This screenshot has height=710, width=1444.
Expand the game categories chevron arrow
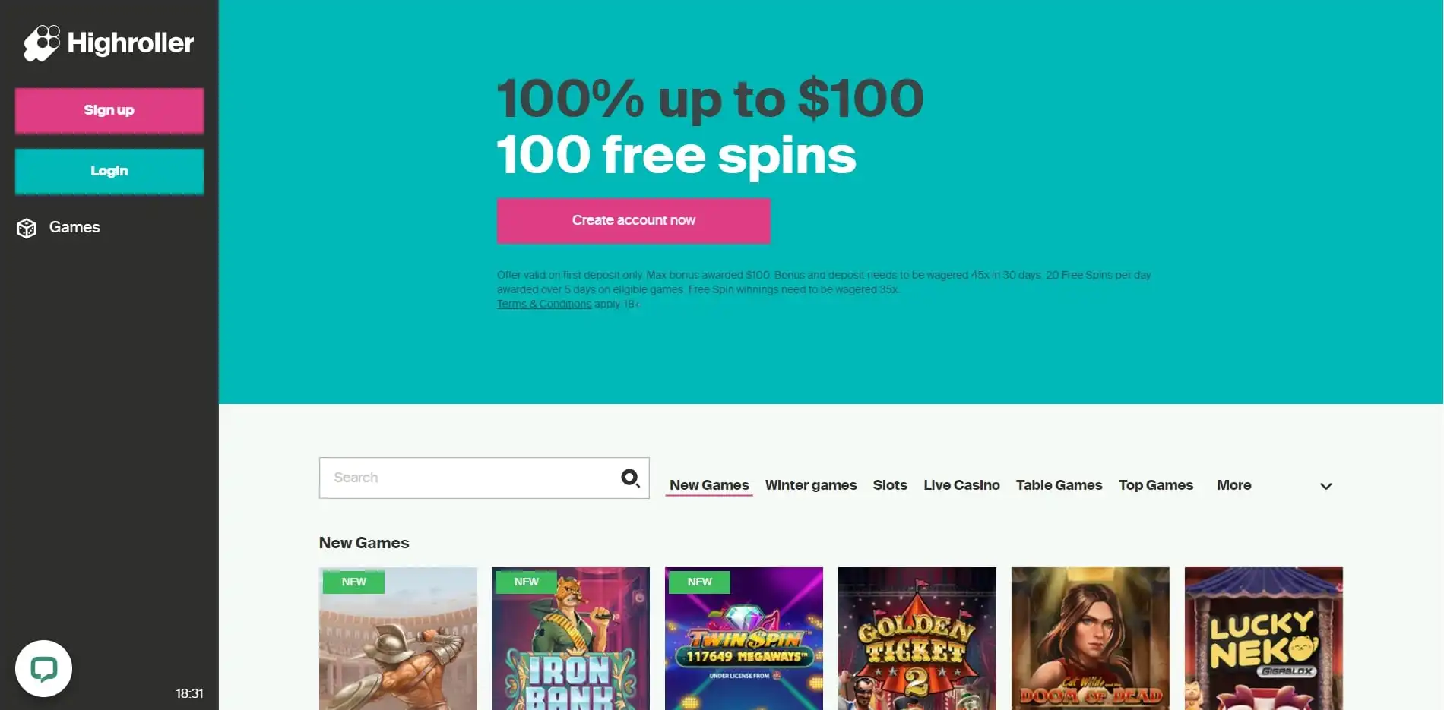coord(1325,486)
